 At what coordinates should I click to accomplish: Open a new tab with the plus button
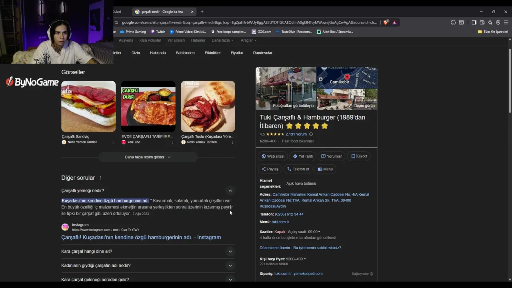coord(202,12)
